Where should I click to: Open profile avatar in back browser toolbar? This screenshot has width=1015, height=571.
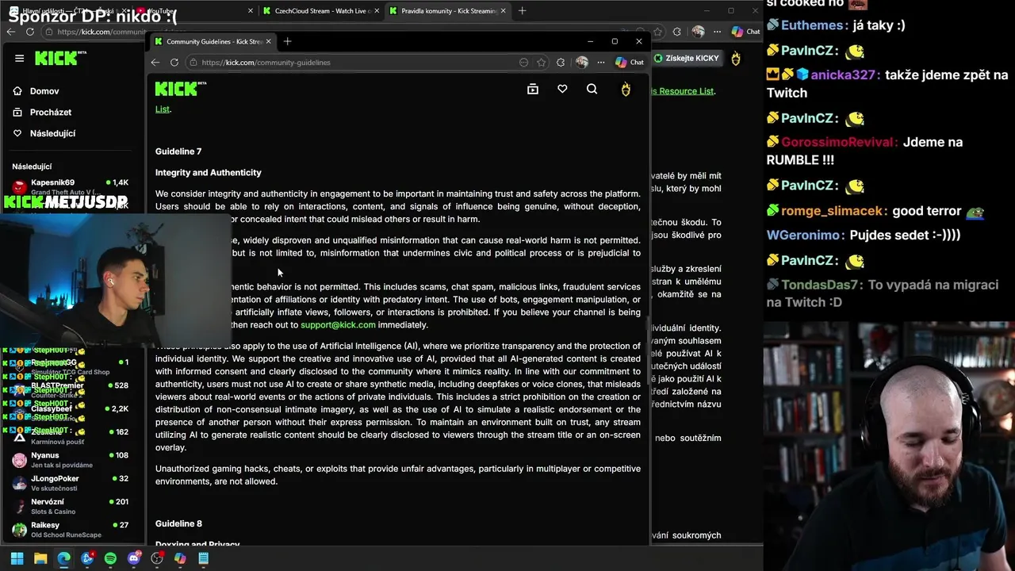click(698, 32)
